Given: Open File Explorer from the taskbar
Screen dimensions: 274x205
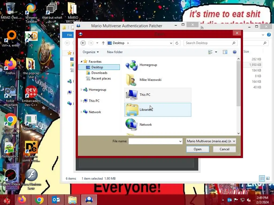Looking at the screenshot, I should point(72,200).
